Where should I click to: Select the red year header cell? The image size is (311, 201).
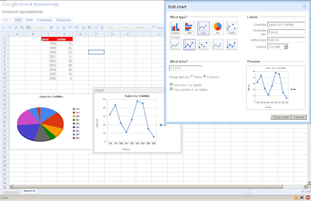[49, 39]
